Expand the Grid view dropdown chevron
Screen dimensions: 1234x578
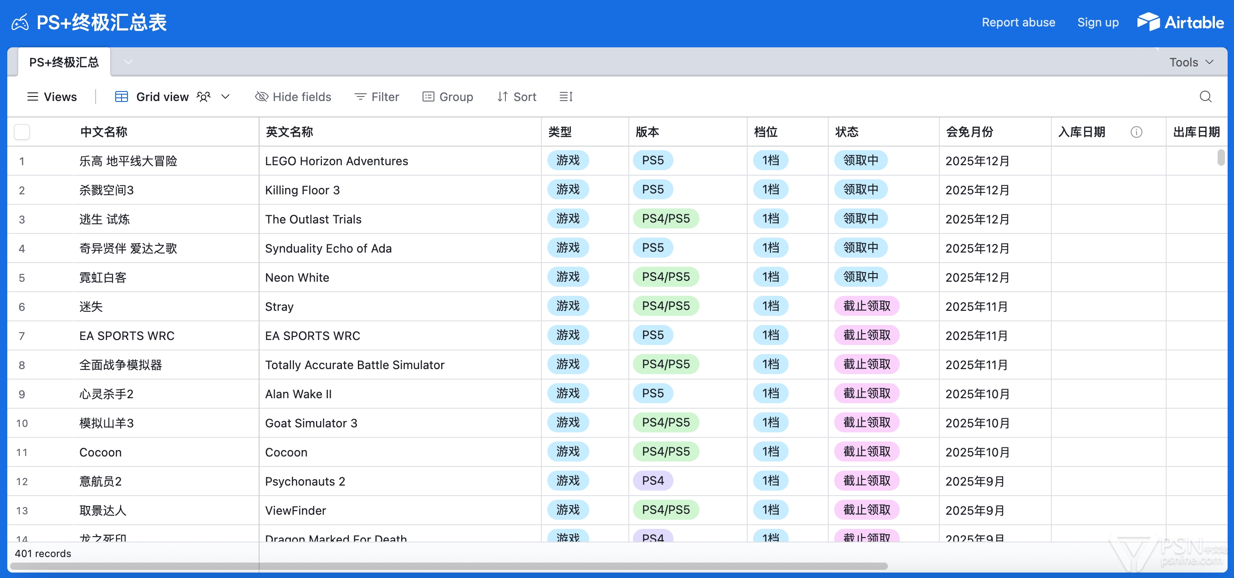(226, 97)
